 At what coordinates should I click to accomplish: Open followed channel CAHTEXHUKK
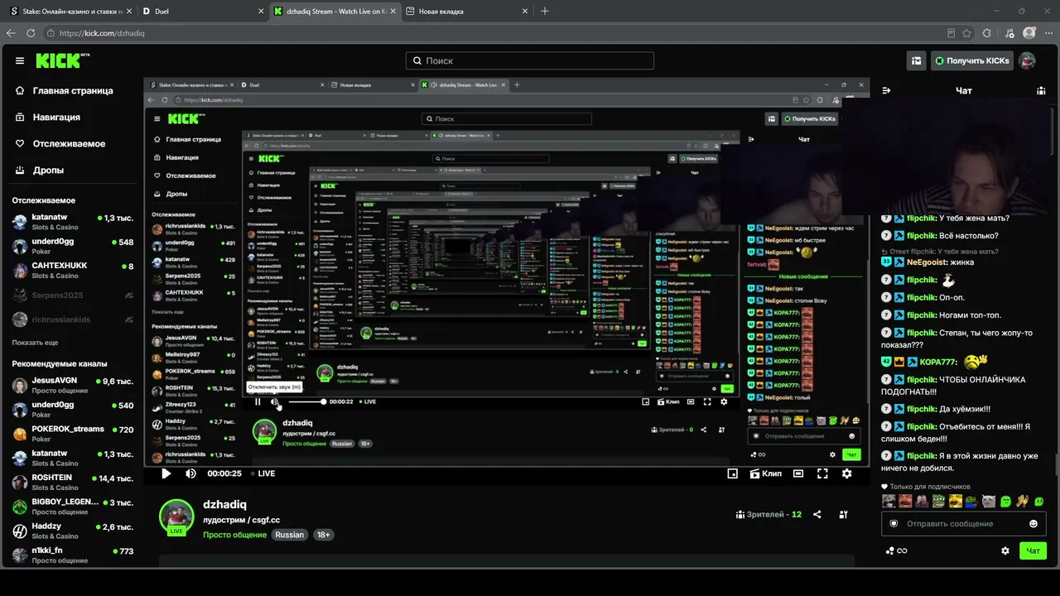[73, 271]
